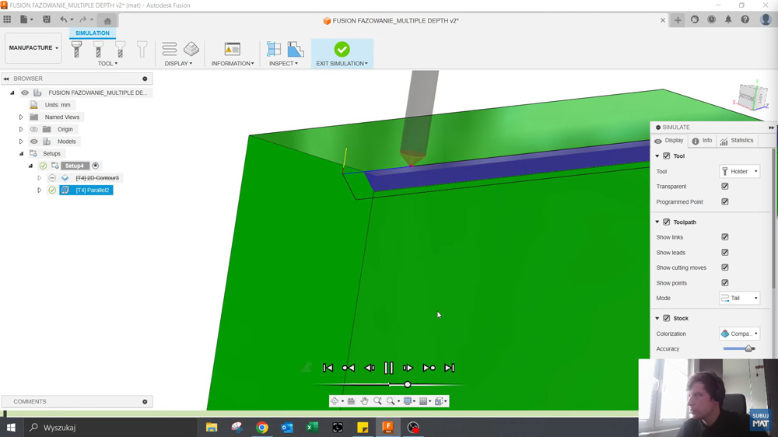Image resolution: width=778 pixels, height=437 pixels.
Task: Switch to the Statistics tab
Action: (x=736, y=141)
